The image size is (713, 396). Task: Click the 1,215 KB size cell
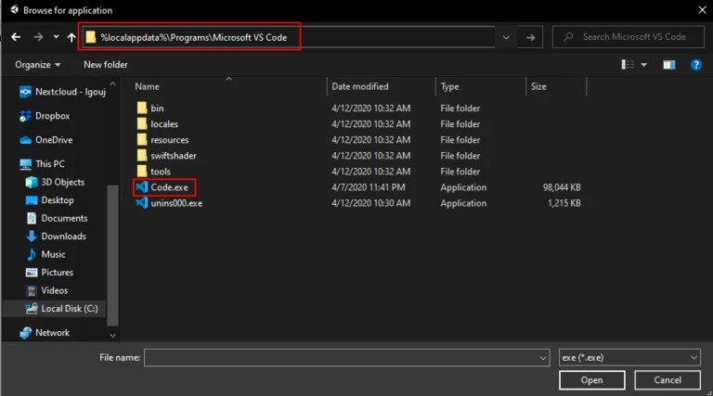click(564, 203)
